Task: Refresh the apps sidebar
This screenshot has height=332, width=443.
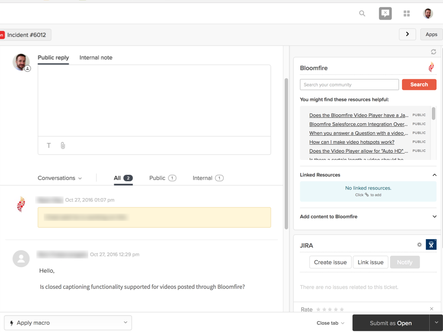Action: [x=433, y=52]
